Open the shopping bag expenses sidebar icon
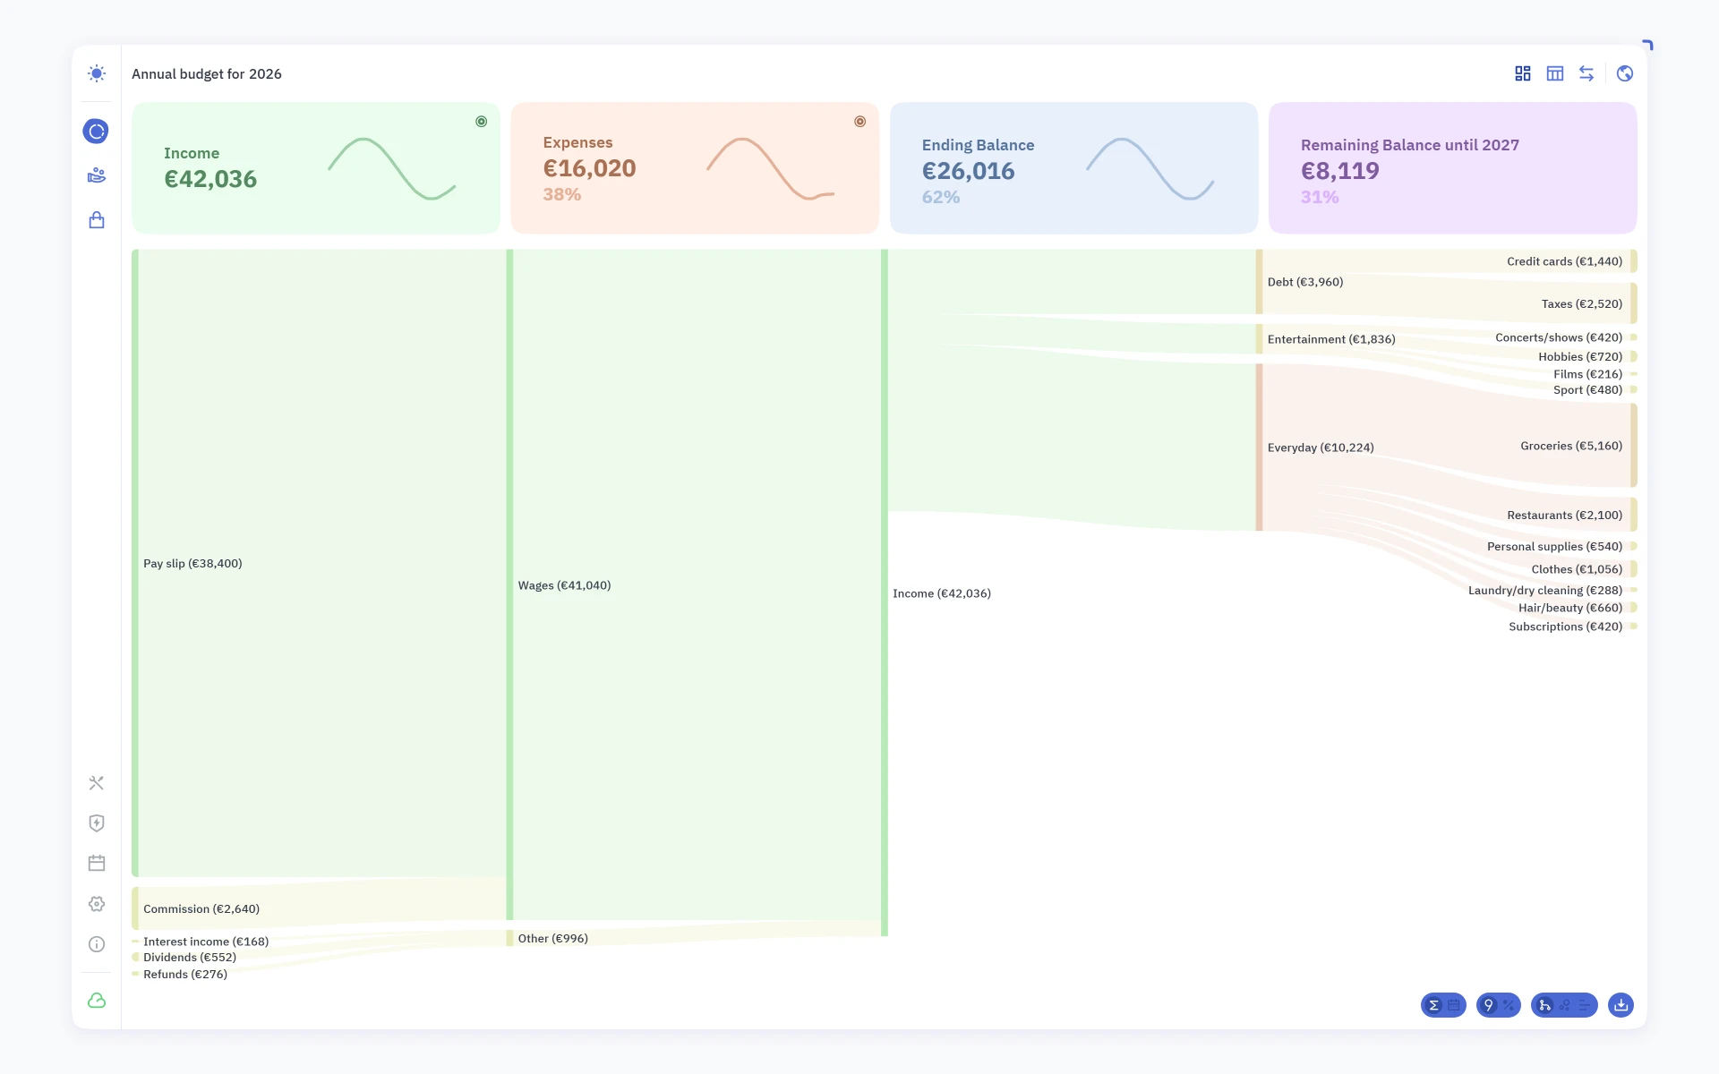Viewport: 1719px width, 1074px height. click(x=97, y=220)
